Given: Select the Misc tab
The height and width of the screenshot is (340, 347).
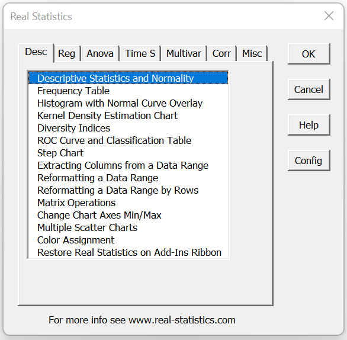Looking at the screenshot, I should pyautogui.click(x=252, y=53).
